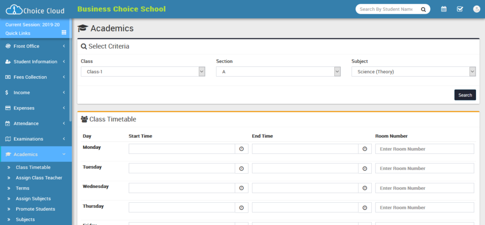Open Class Timetable submenu item
The width and height of the screenshot is (485, 225).
click(x=33, y=167)
